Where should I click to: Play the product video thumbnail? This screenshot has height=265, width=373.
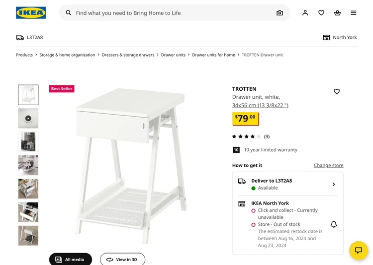click(28, 119)
